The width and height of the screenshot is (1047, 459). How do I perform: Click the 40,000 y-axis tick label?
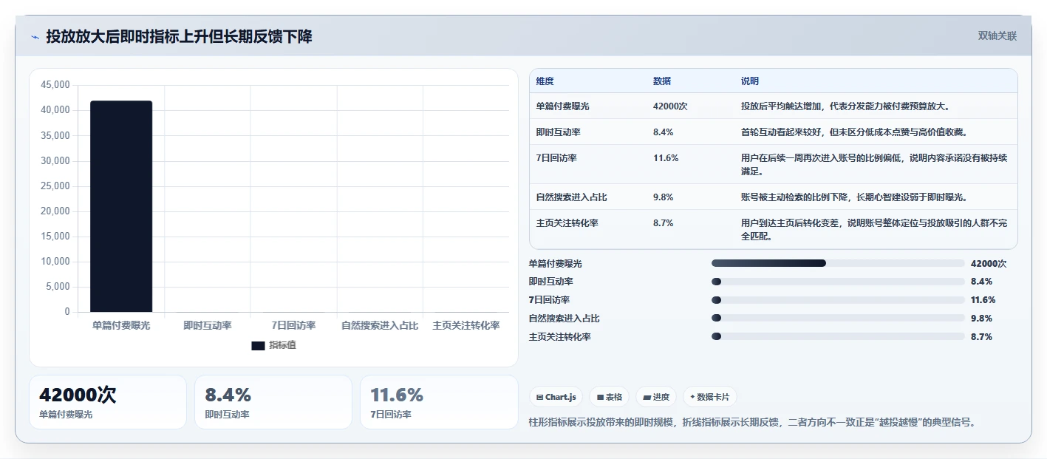tap(55, 110)
